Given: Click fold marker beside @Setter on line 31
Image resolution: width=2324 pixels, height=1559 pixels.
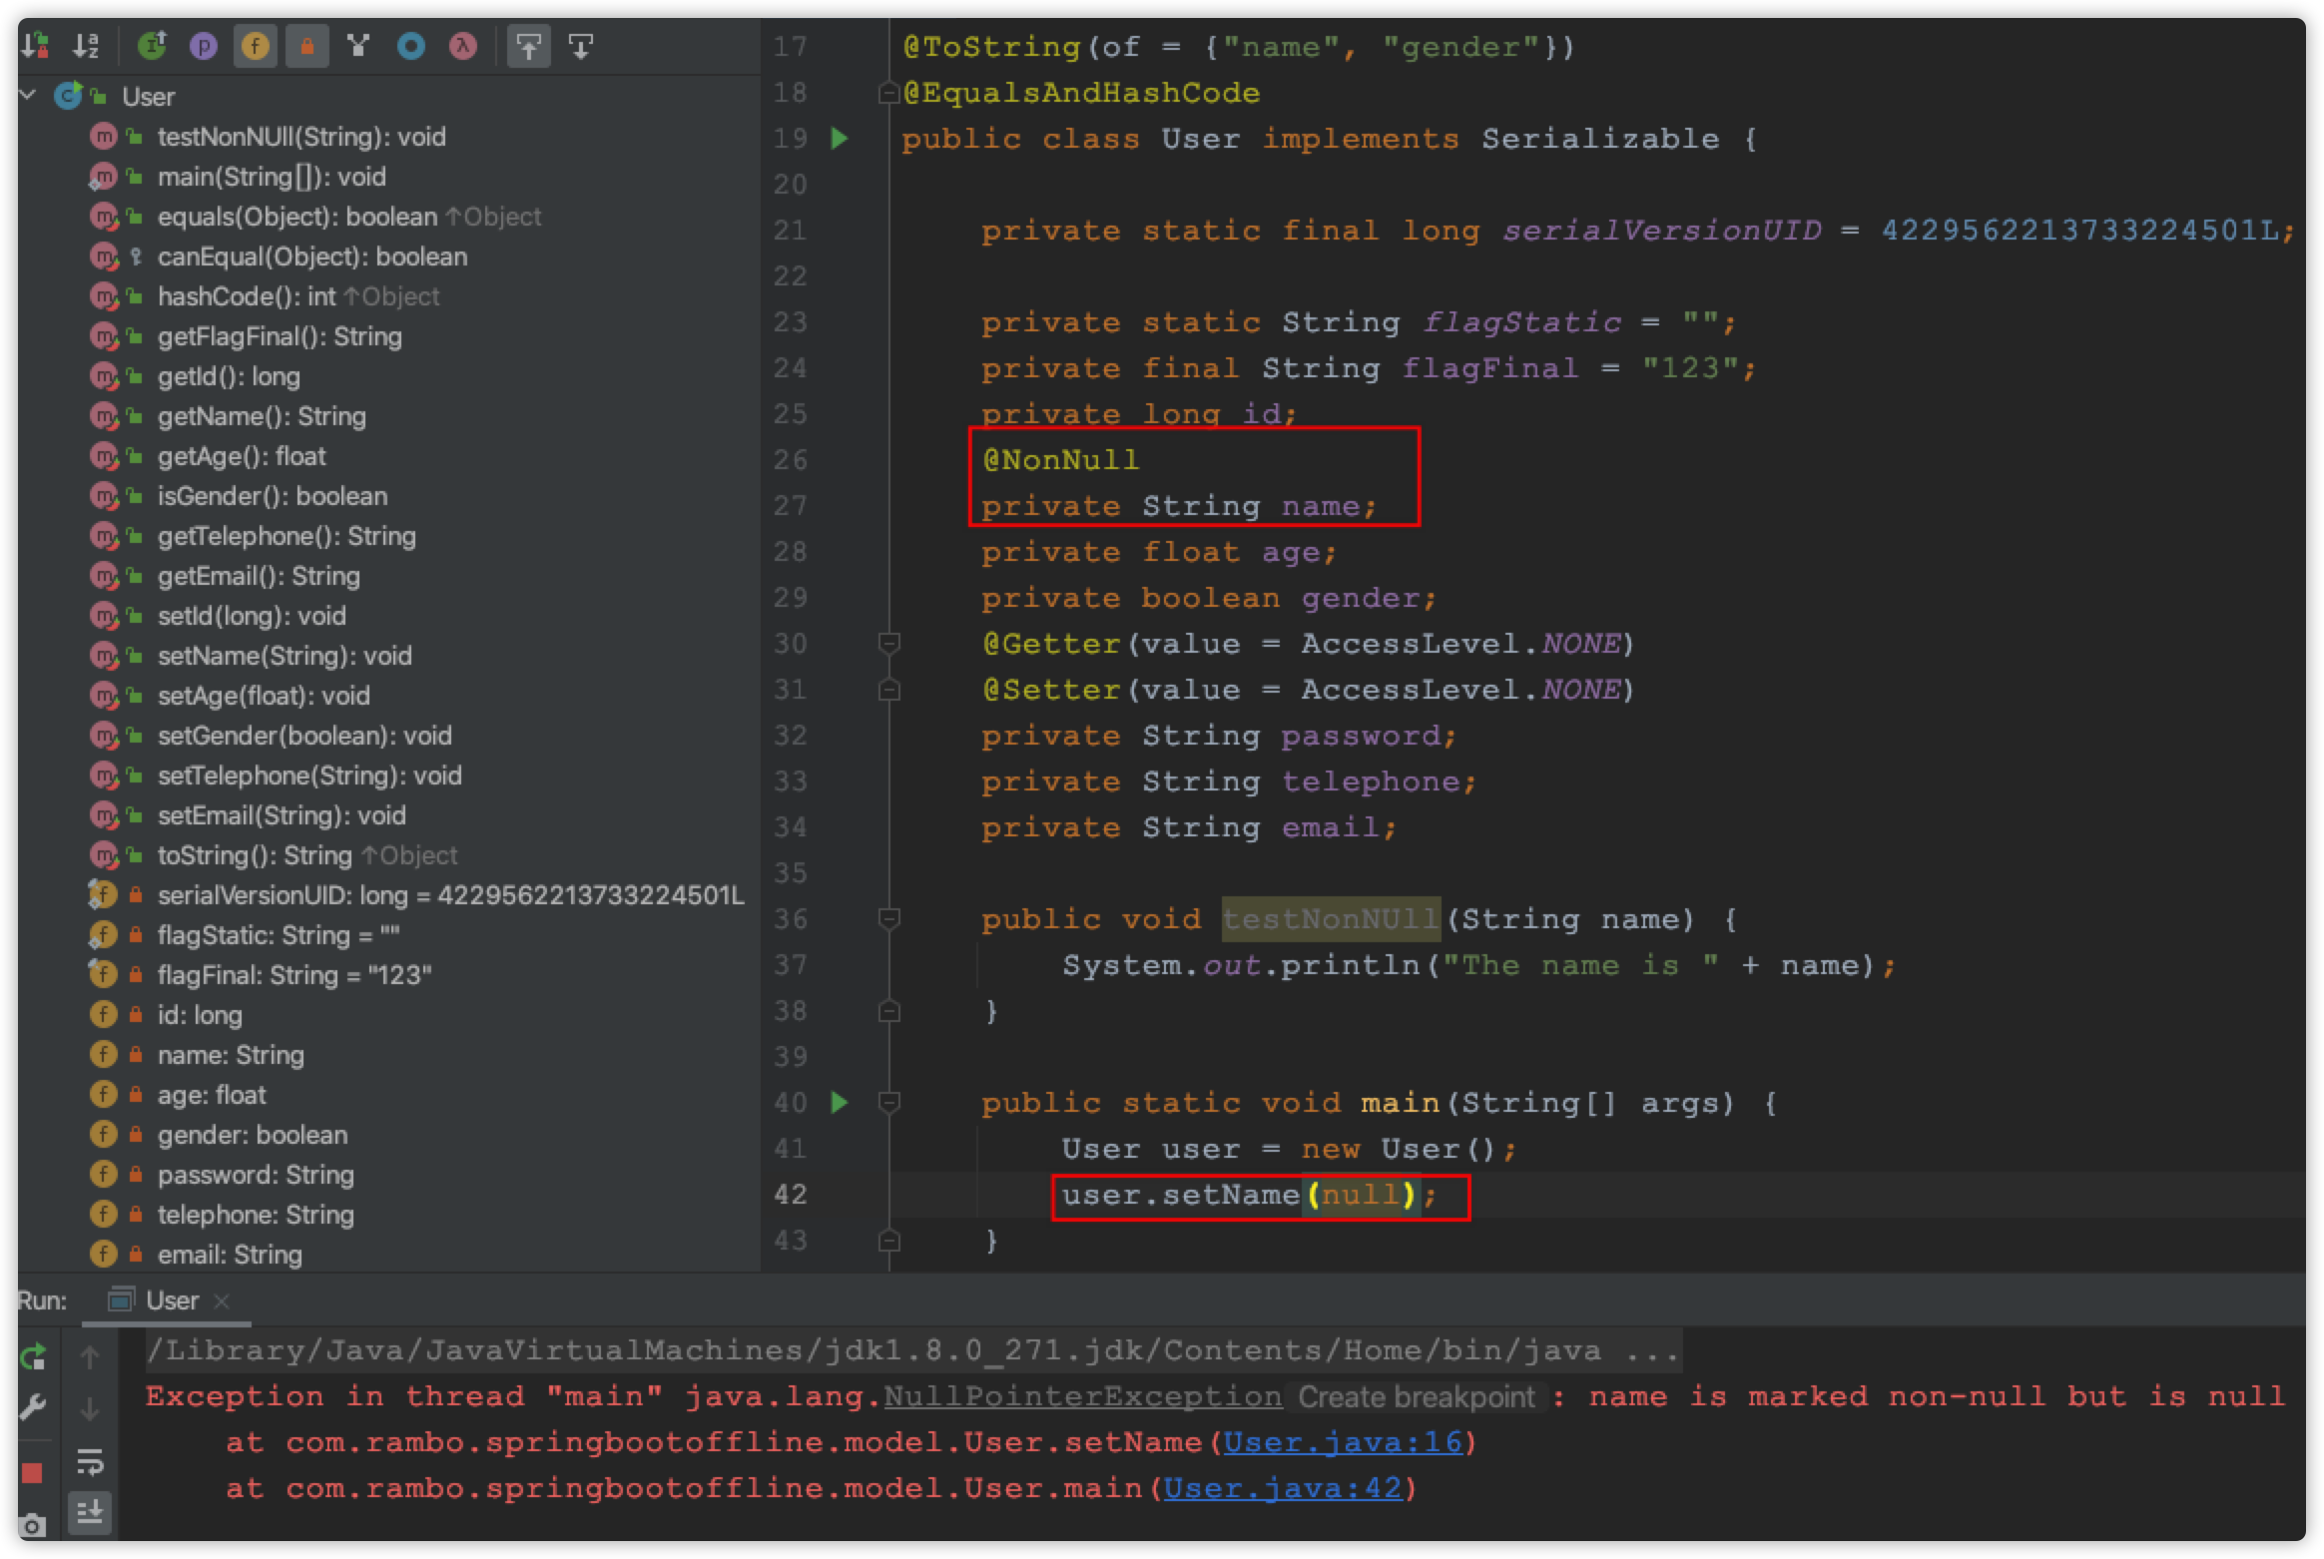Looking at the screenshot, I should 888,689.
